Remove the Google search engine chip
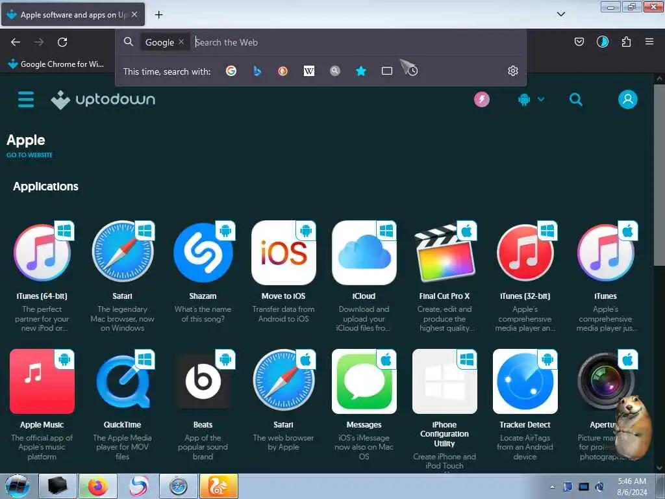This screenshot has width=665, height=499. click(x=181, y=42)
